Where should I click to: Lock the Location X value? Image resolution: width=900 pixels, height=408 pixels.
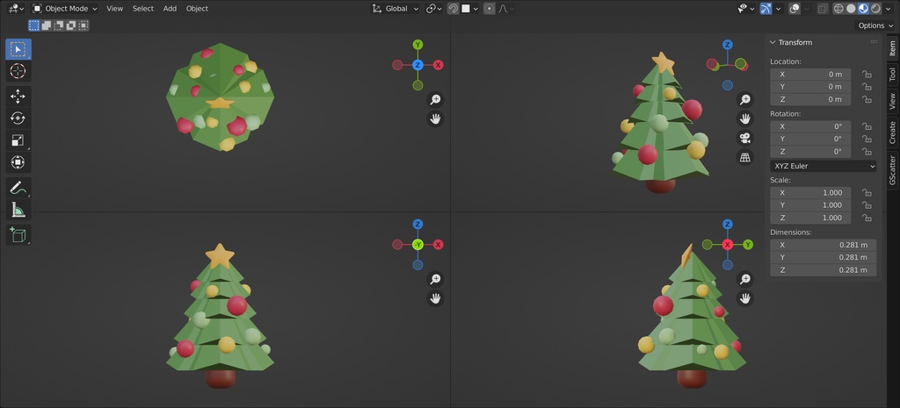coord(867,75)
